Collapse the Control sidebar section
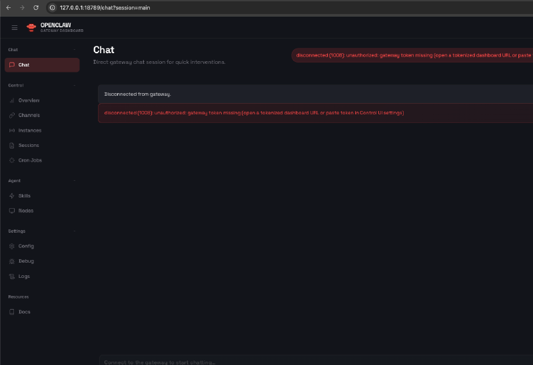533x365 pixels. pyautogui.click(x=75, y=86)
